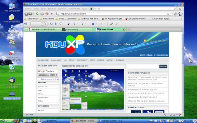
Task: Open the apt-get.org bookmark
Action: (136, 19)
